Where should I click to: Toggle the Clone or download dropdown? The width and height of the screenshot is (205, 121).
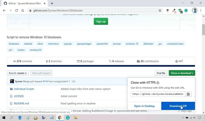point(182,73)
